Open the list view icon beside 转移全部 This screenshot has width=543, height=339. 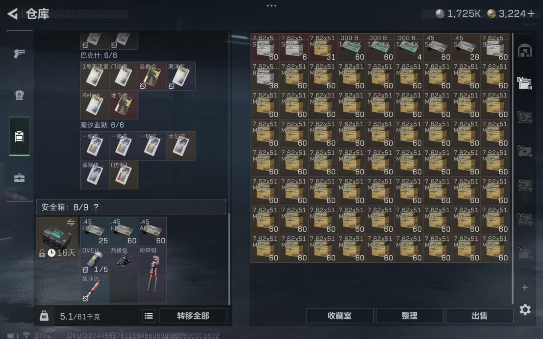point(149,316)
